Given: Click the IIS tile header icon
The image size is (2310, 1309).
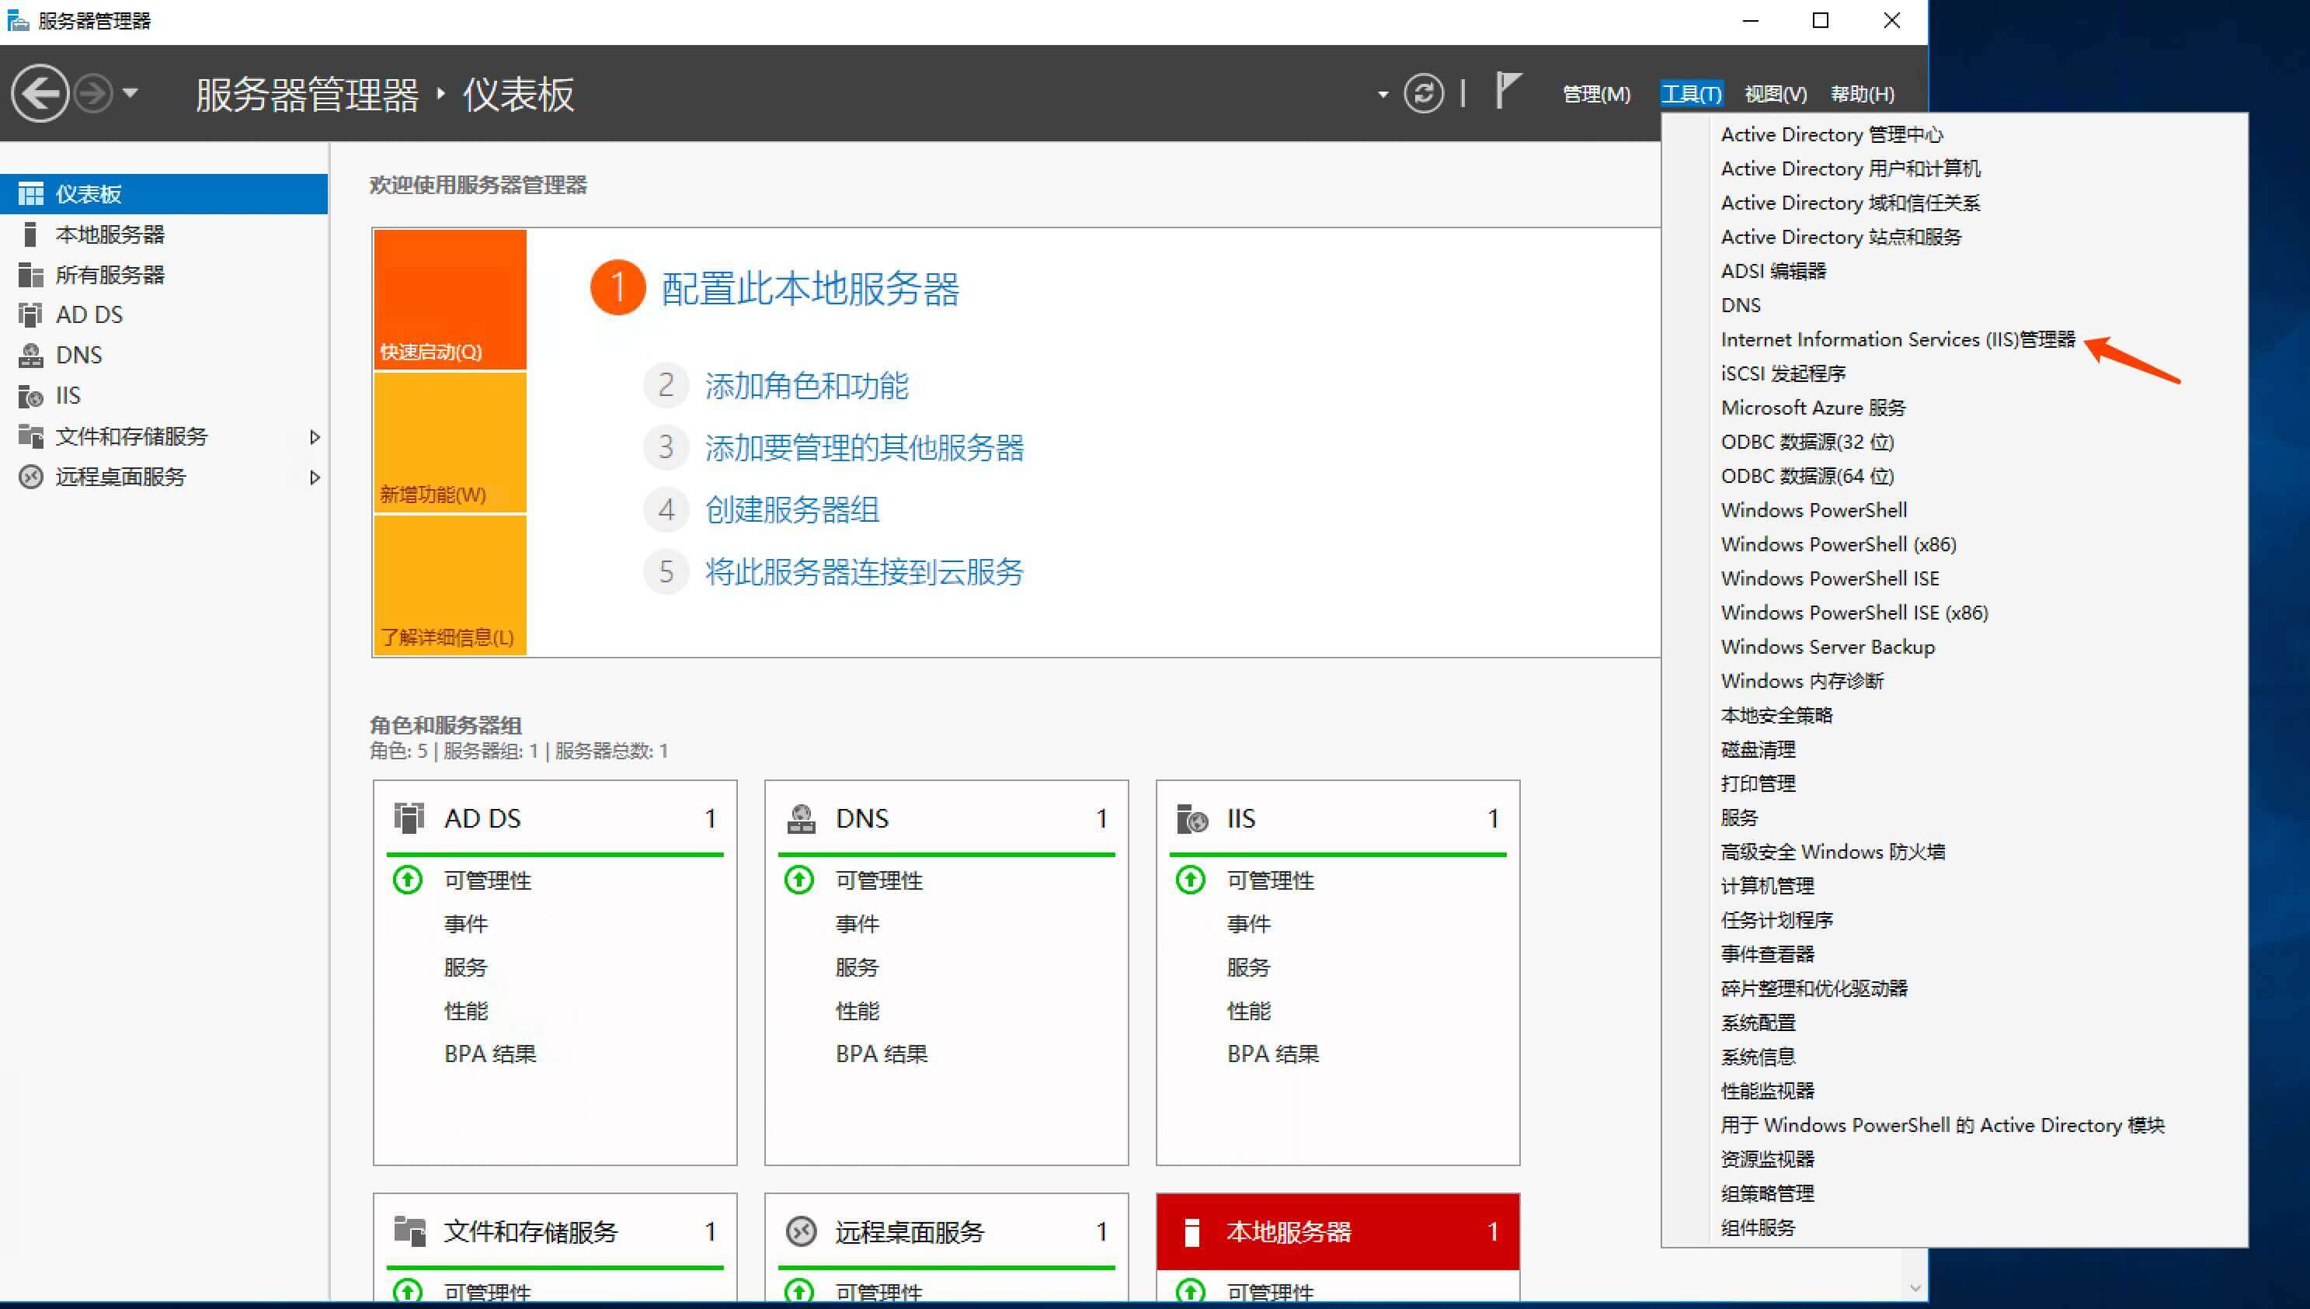Looking at the screenshot, I should [x=1192, y=818].
